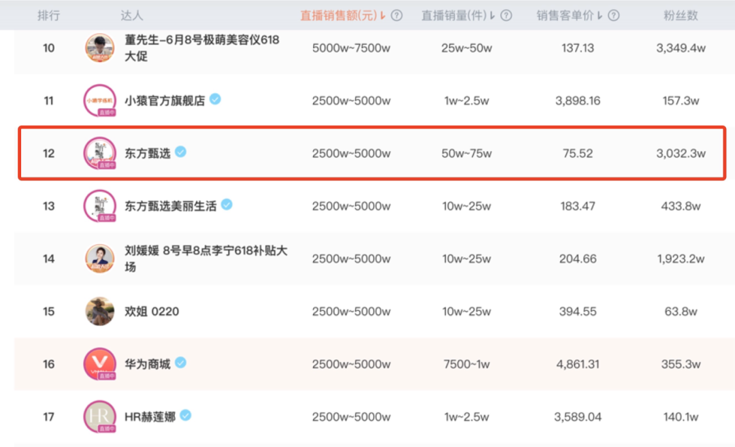Open HR赫莲娜 logo avatar
This screenshot has height=447, width=735.
(x=99, y=416)
